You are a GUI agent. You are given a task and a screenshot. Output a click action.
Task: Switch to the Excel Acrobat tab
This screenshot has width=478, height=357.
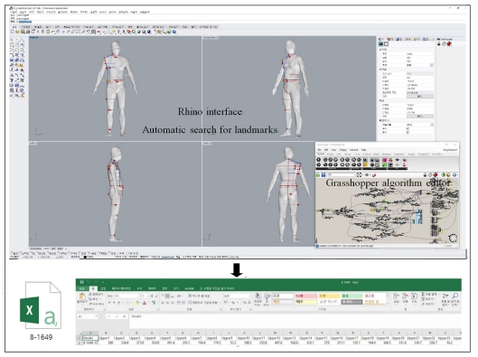(x=189, y=288)
